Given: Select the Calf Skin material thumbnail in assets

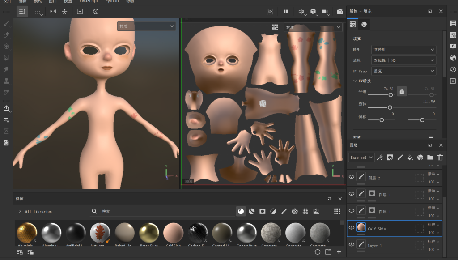Looking at the screenshot, I should (x=173, y=233).
